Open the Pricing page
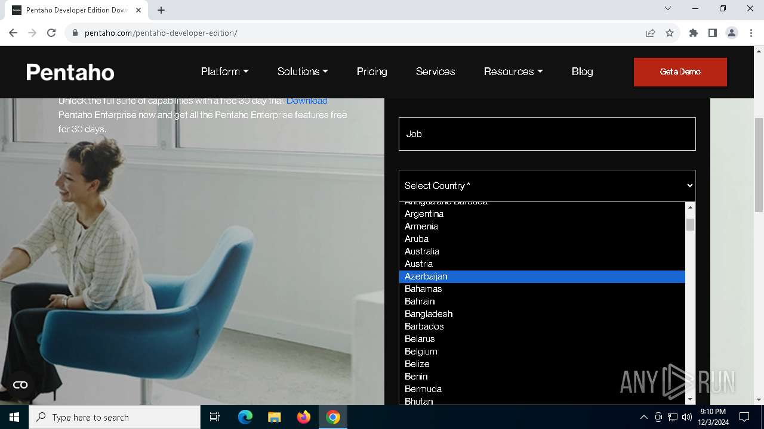 372,71
